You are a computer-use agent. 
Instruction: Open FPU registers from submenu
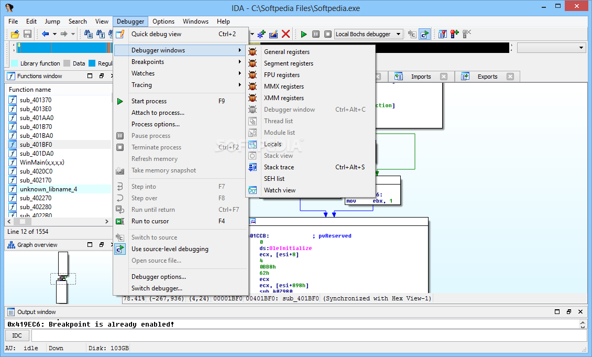click(311, 75)
